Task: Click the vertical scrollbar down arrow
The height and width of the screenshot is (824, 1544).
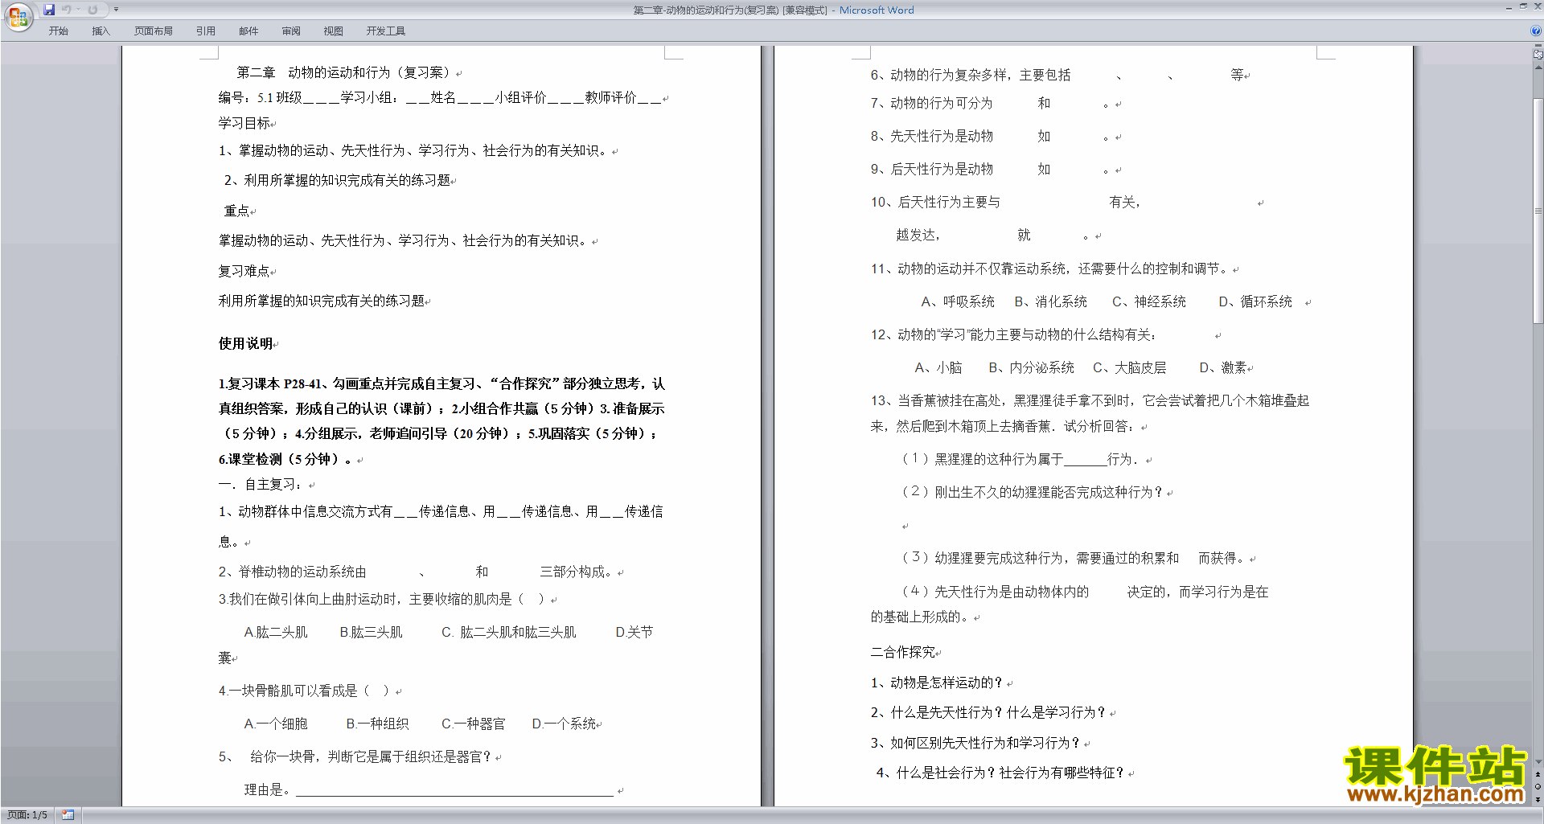Action: pyautogui.click(x=1538, y=761)
